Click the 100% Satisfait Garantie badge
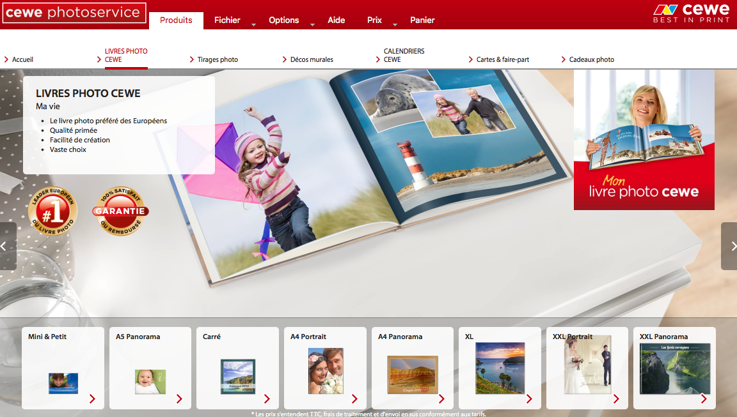Viewport: 737px width, 417px height. (121, 211)
